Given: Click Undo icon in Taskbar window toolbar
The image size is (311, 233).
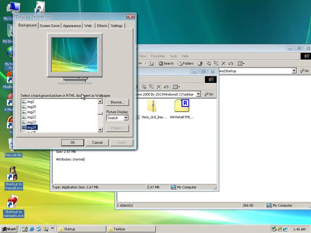Looking at the screenshot, I should (x=166, y=87).
